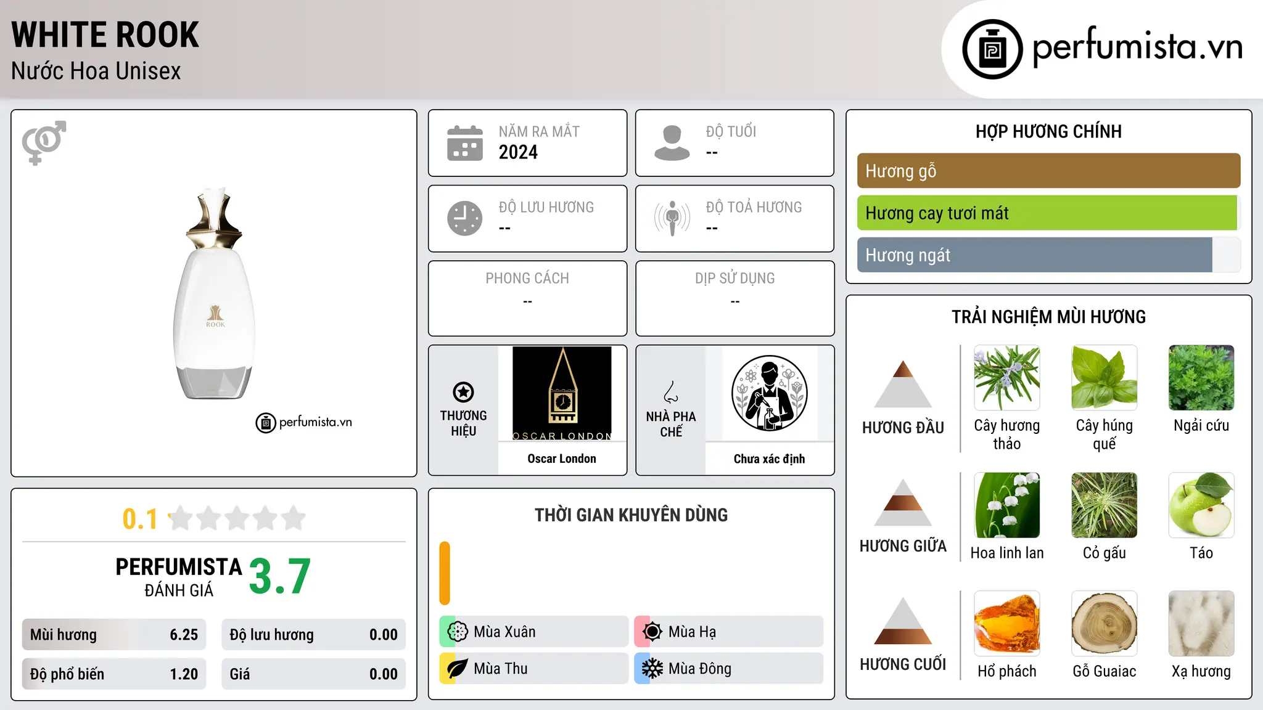This screenshot has height=710, width=1263.
Task: Select the Mùa Đông season row
Action: click(x=729, y=669)
